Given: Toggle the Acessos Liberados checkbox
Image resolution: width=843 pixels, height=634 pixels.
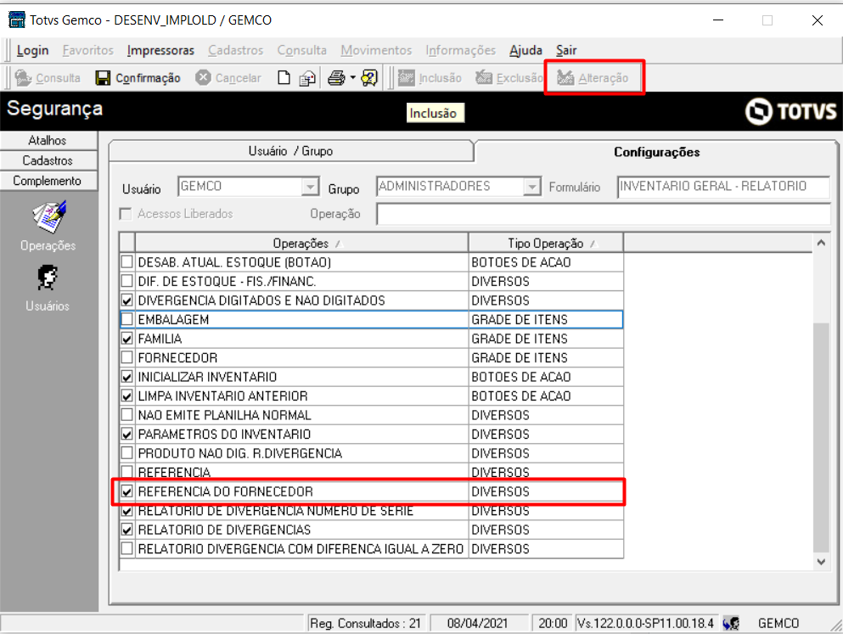Looking at the screenshot, I should (126, 214).
